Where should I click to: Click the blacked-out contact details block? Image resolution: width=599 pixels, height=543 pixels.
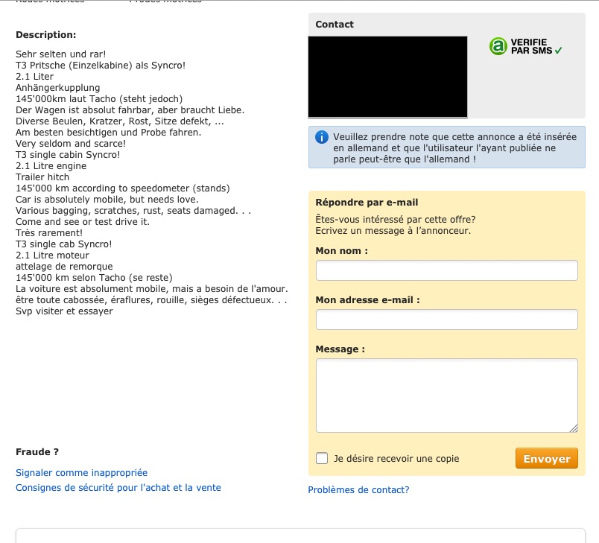click(x=387, y=77)
